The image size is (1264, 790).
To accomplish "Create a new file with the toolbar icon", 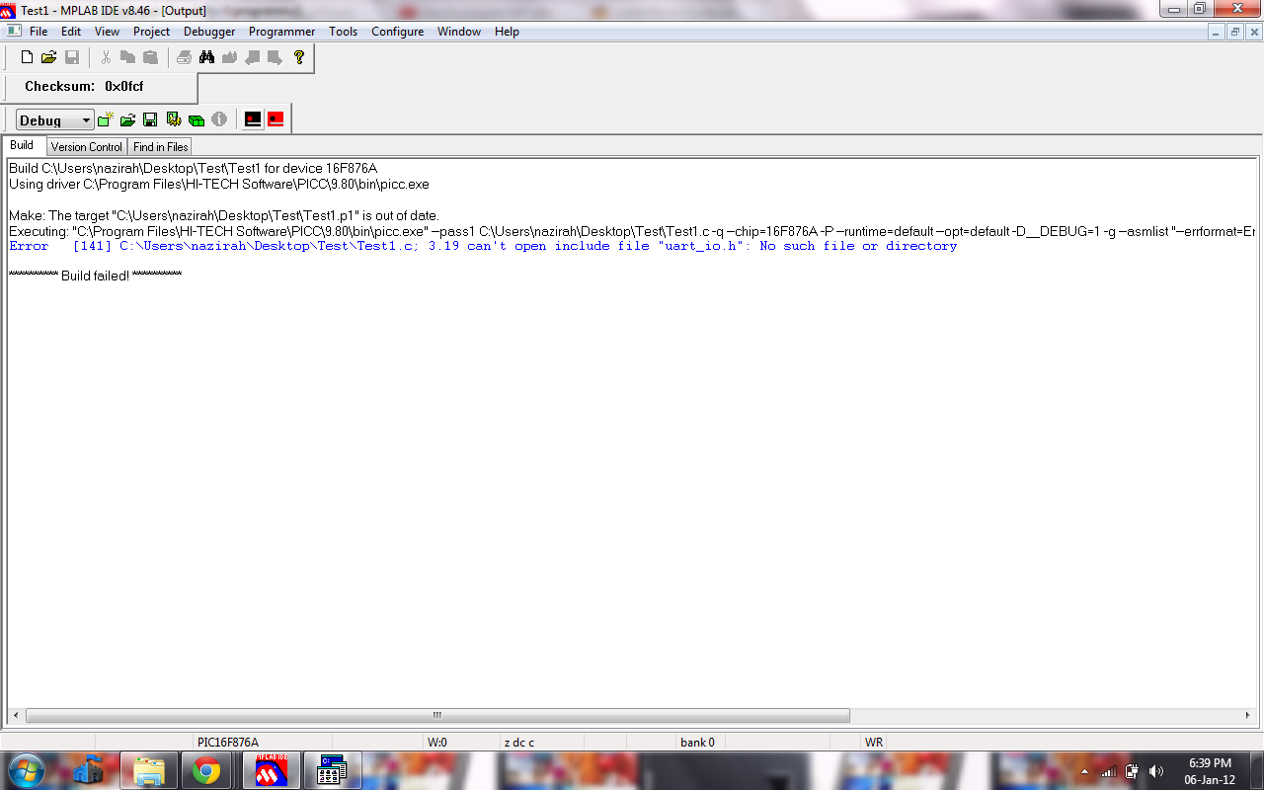I will click(x=28, y=57).
